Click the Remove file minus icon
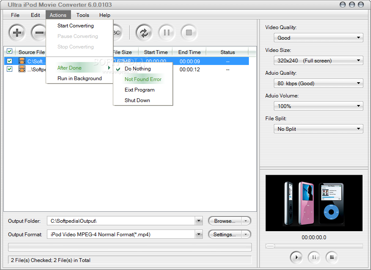371x270 pixels. 38,32
